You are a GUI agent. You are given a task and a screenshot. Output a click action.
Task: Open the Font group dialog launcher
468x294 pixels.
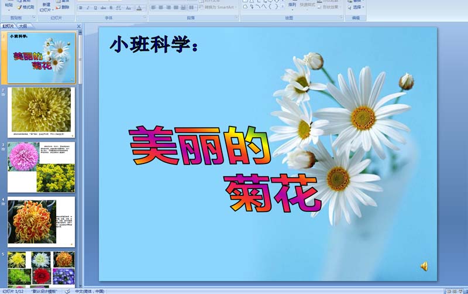[144, 18]
